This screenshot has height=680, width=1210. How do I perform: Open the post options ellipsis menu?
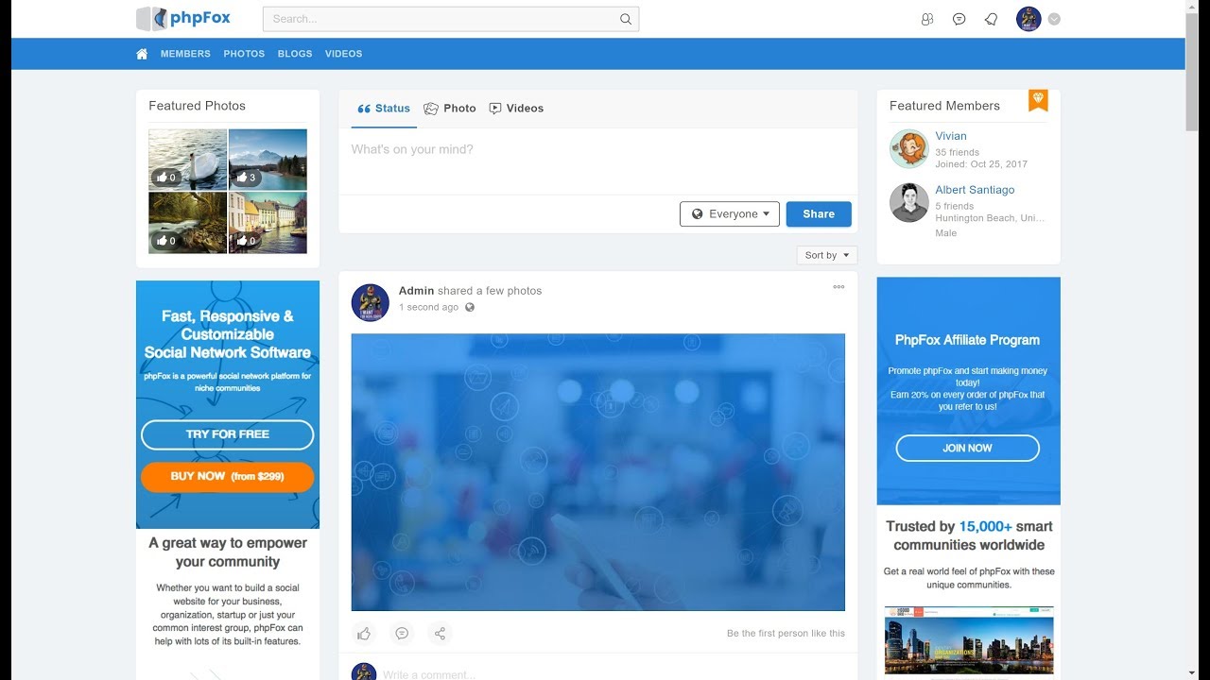[x=838, y=287]
